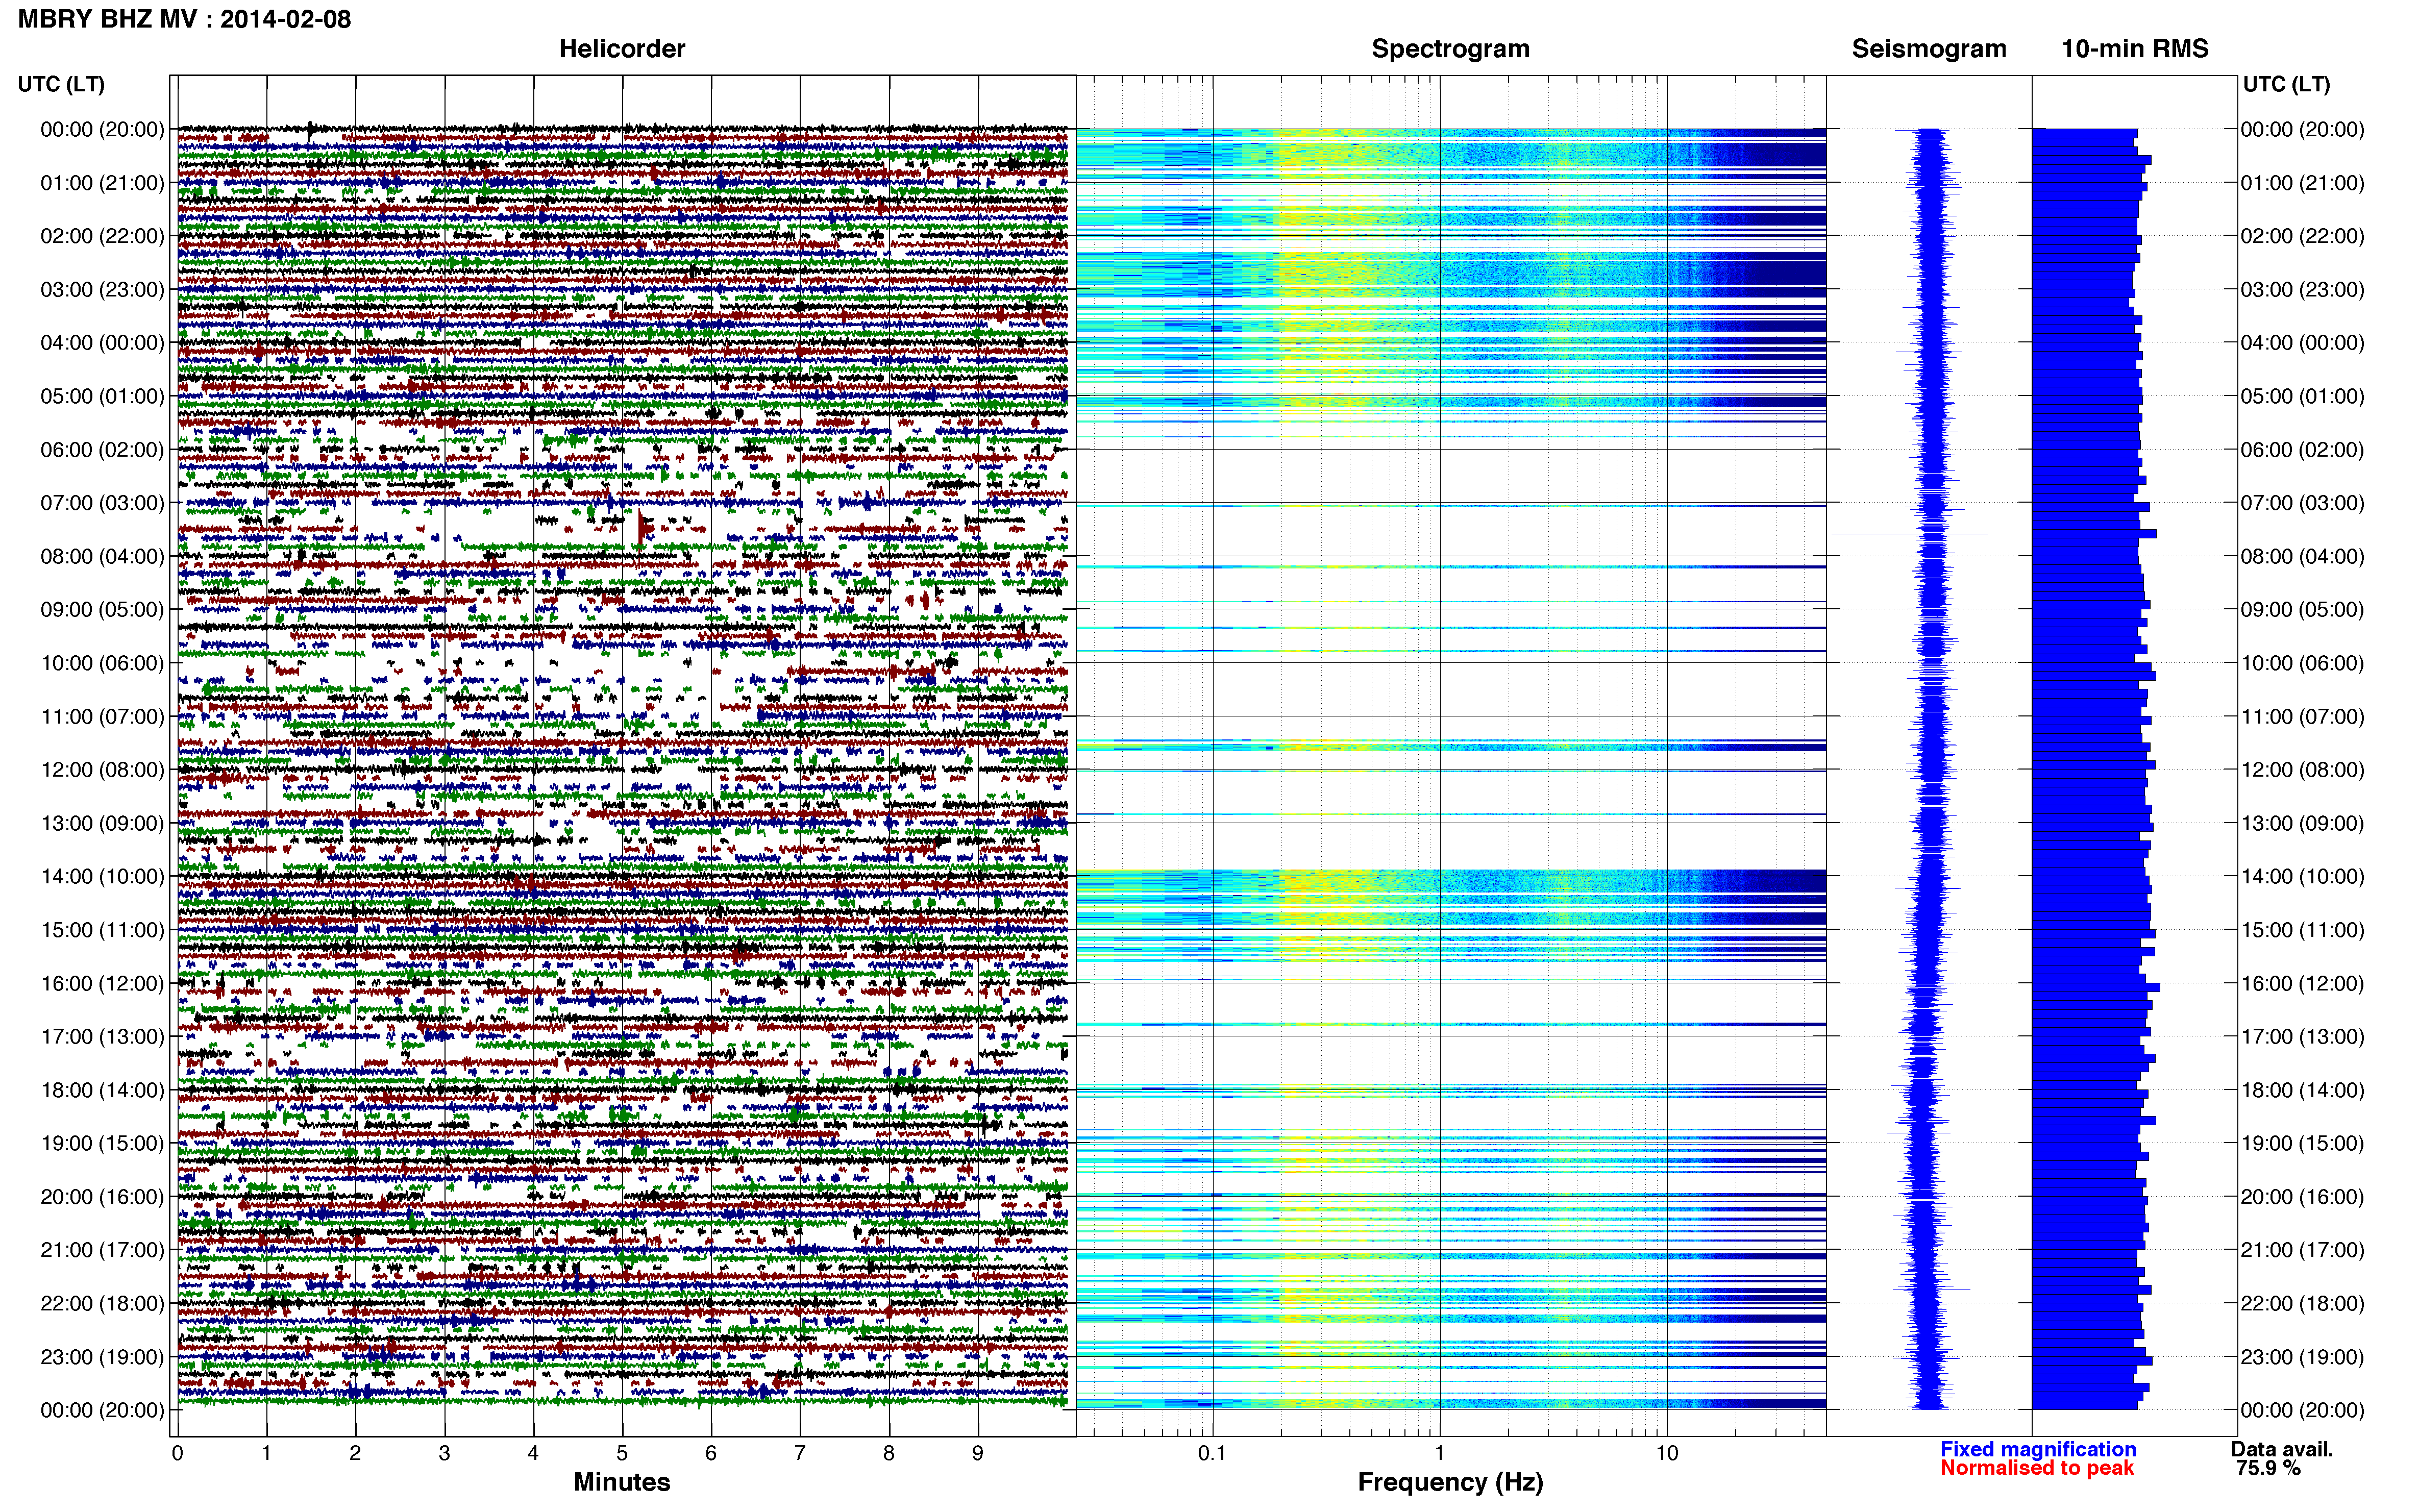This screenshot has width=2419, height=1512.
Task: Click left-axis time label 23:00 (19:00)
Action: pos(102,1357)
